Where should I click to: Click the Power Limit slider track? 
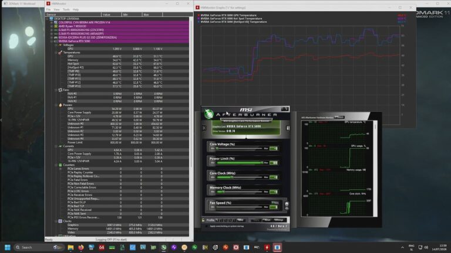(x=240, y=163)
